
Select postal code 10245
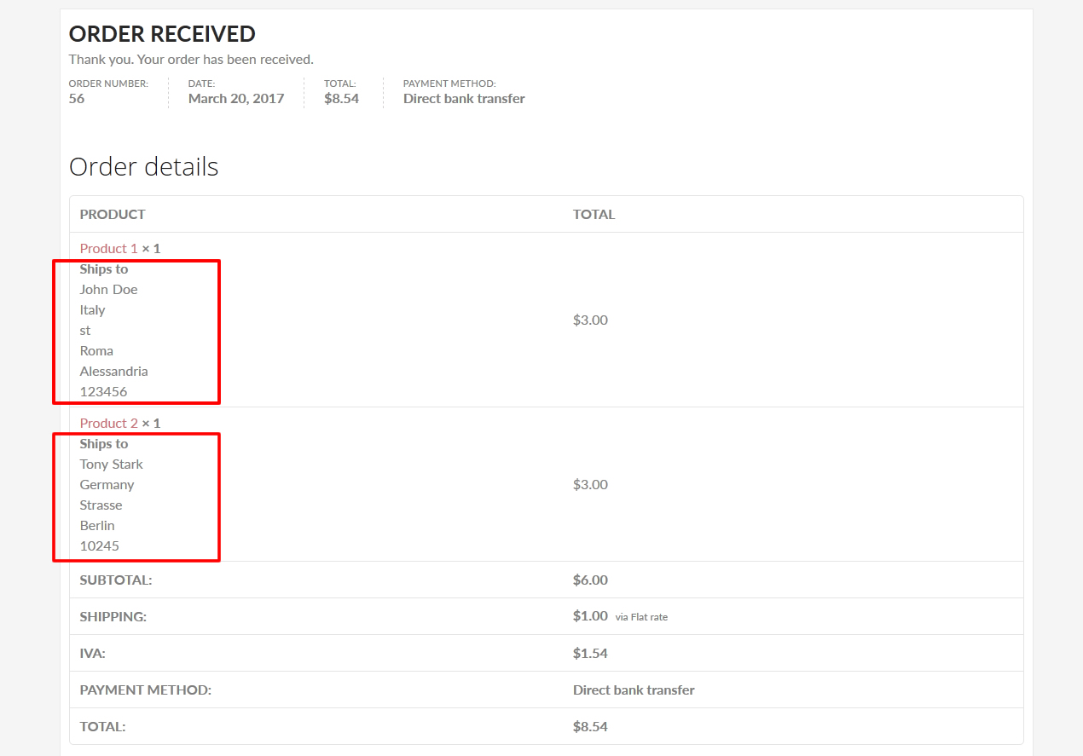(x=99, y=545)
